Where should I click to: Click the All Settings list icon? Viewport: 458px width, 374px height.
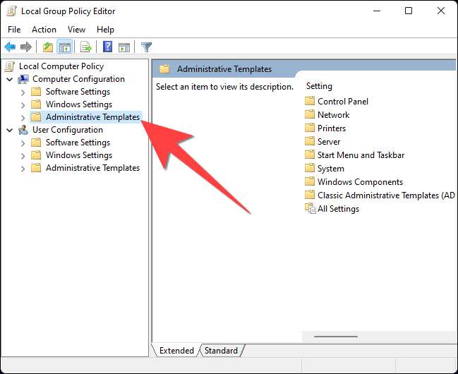pos(311,209)
